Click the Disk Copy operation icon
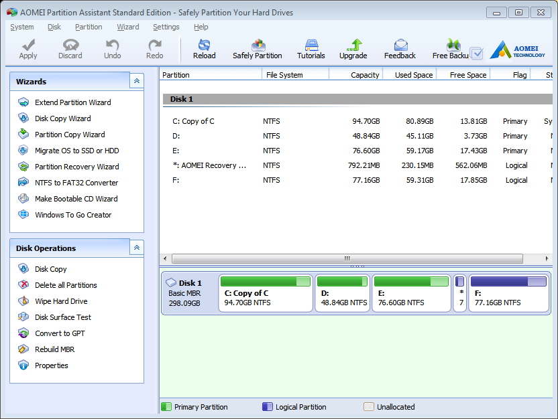 tap(23, 269)
